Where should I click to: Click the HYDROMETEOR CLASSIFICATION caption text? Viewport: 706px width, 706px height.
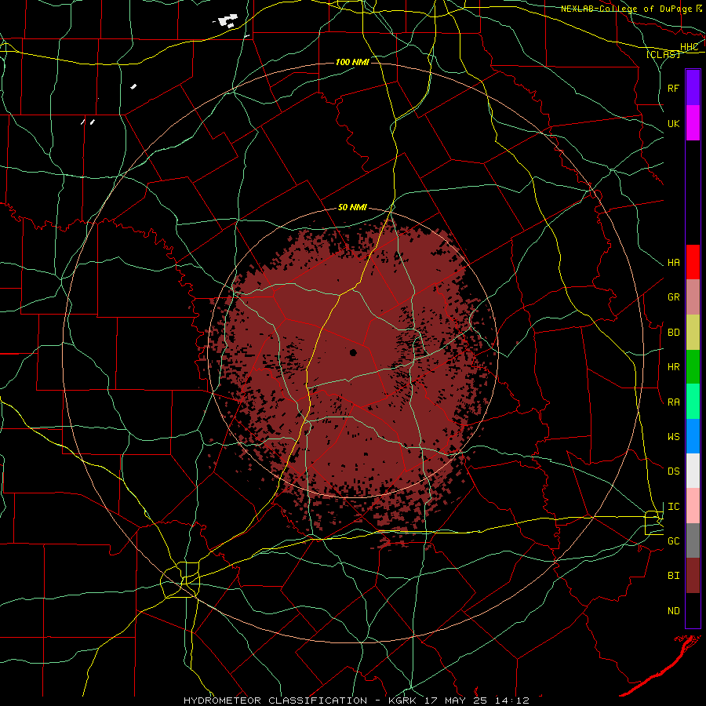pos(275,701)
